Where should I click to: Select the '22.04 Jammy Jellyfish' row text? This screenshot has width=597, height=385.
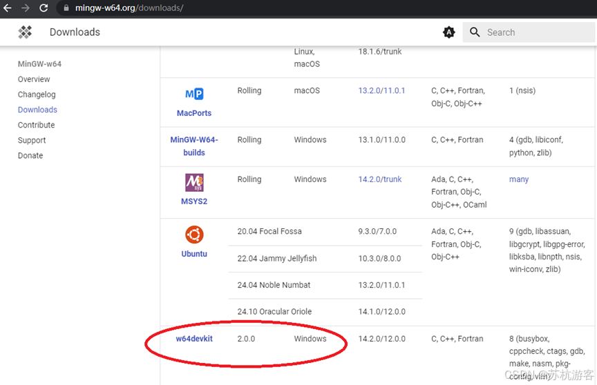(x=277, y=259)
